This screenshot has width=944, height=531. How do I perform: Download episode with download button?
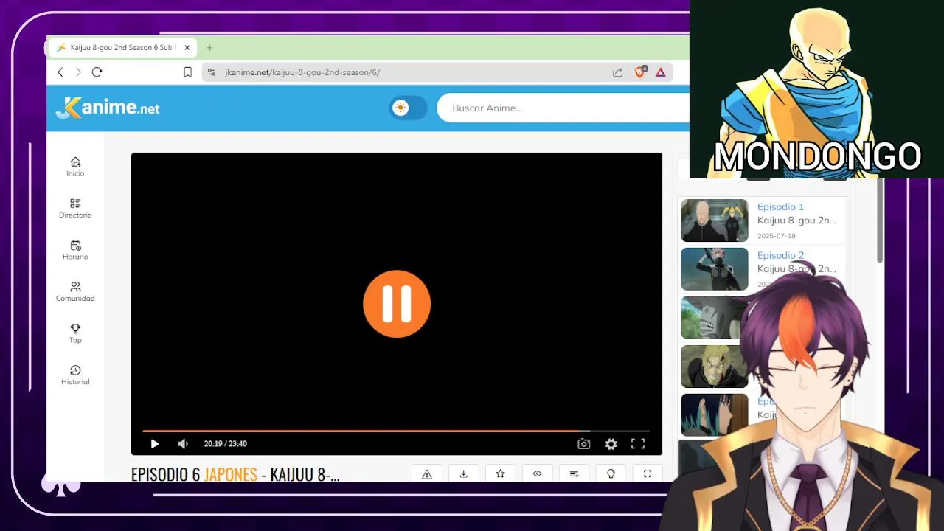(x=463, y=473)
